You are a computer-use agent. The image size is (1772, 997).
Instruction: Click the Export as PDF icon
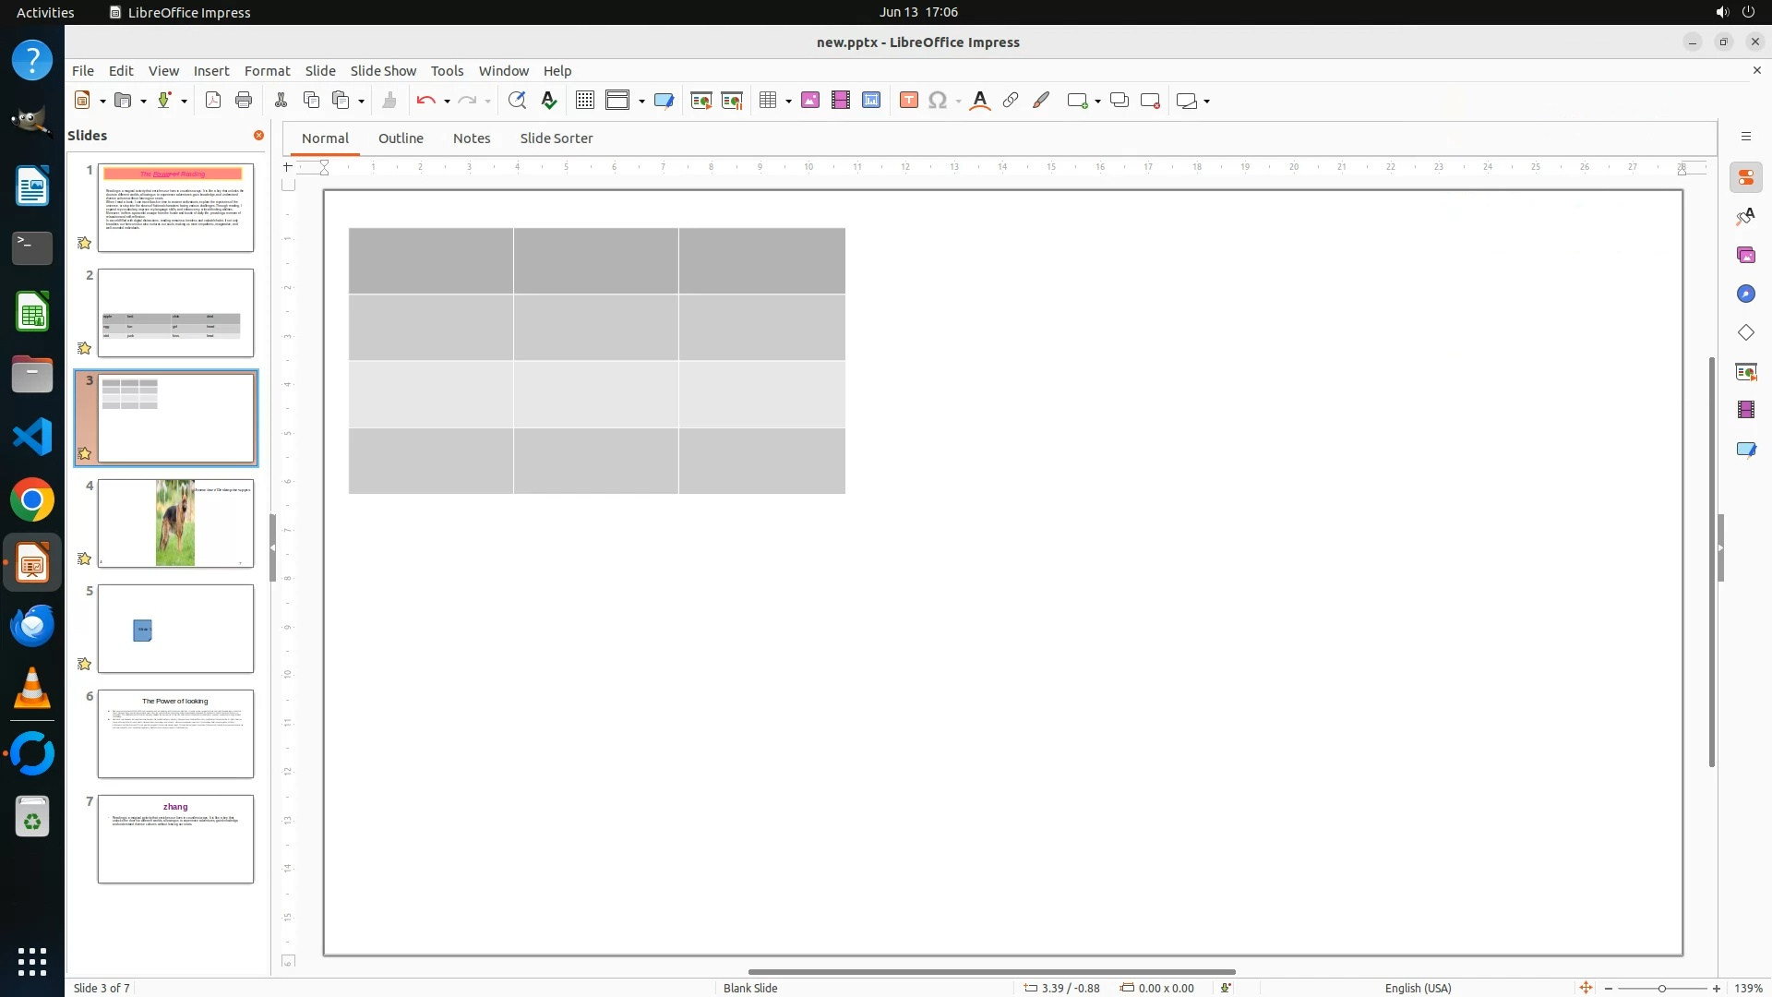pyautogui.click(x=213, y=101)
